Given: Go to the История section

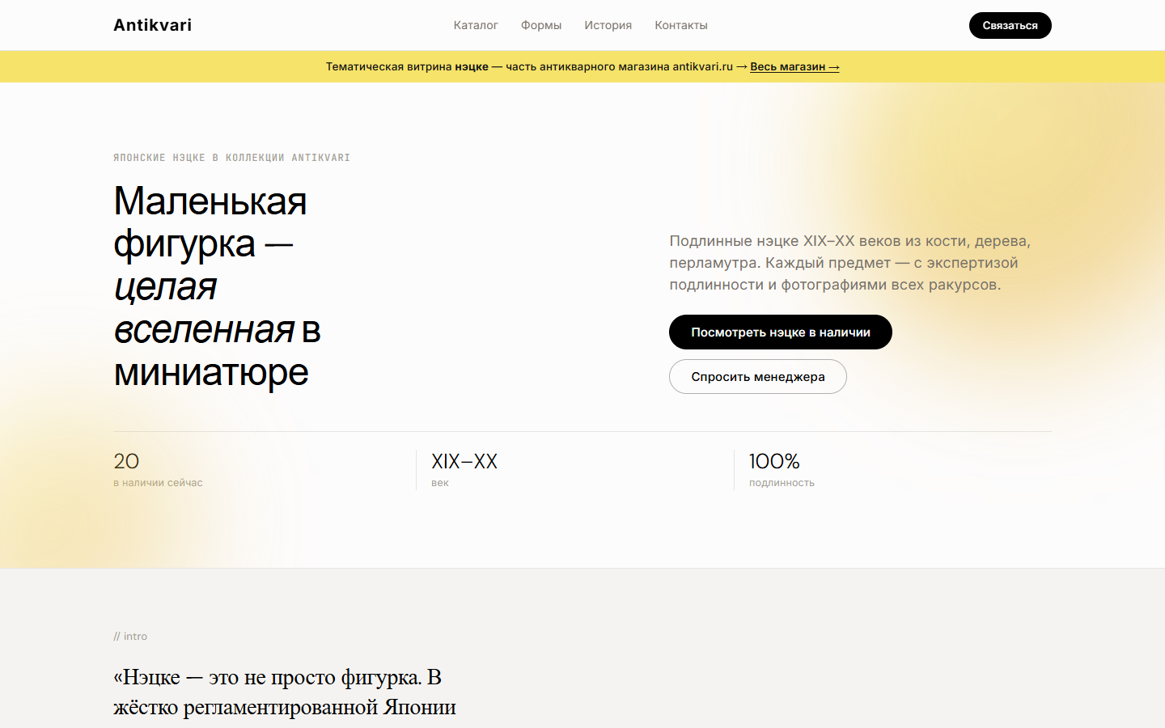Looking at the screenshot, I should (608, 25).
